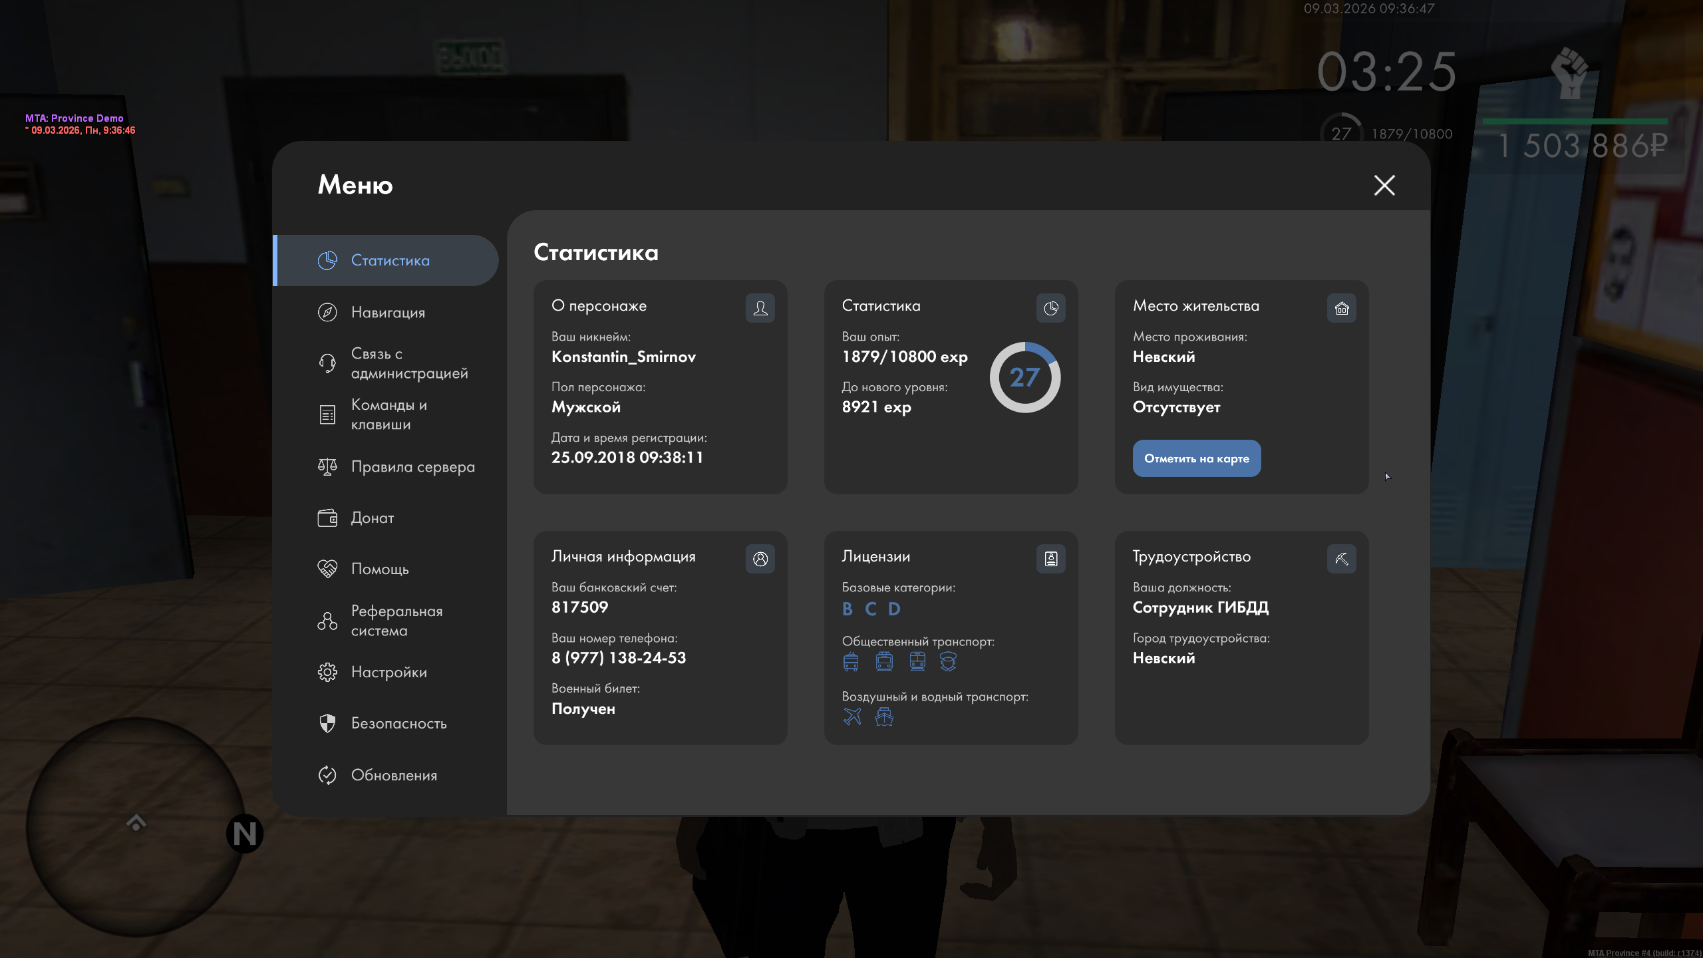Click the first bus transport license icon
The width and height of the screenshot is (1703, 958).
click(851, 661)
